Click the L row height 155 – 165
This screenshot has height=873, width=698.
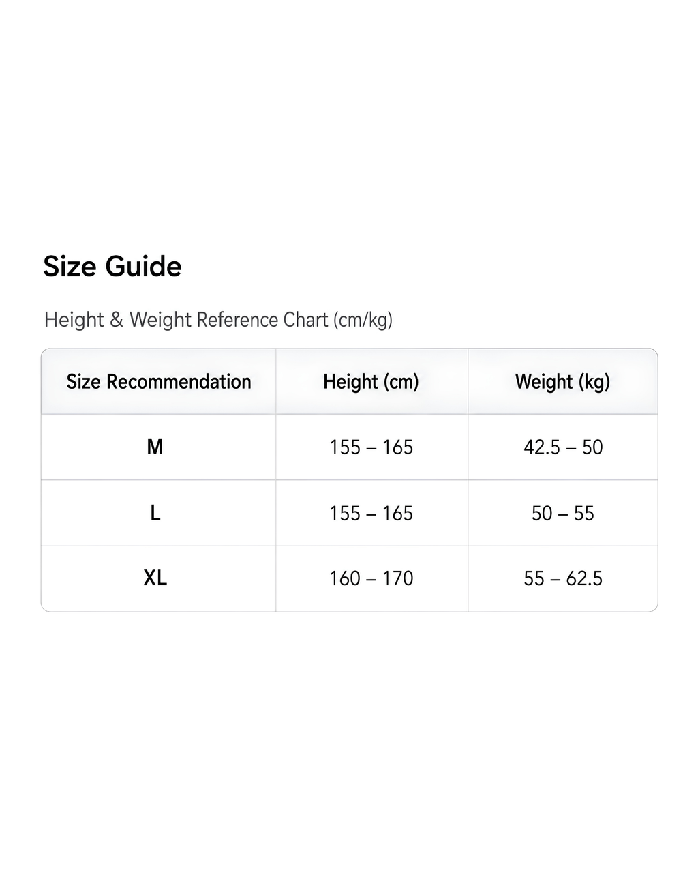371,513
